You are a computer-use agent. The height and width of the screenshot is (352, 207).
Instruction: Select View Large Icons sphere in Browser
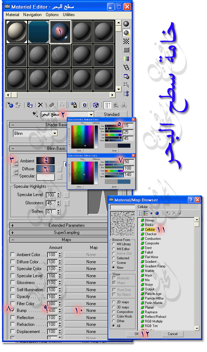[x=157, y=213]
